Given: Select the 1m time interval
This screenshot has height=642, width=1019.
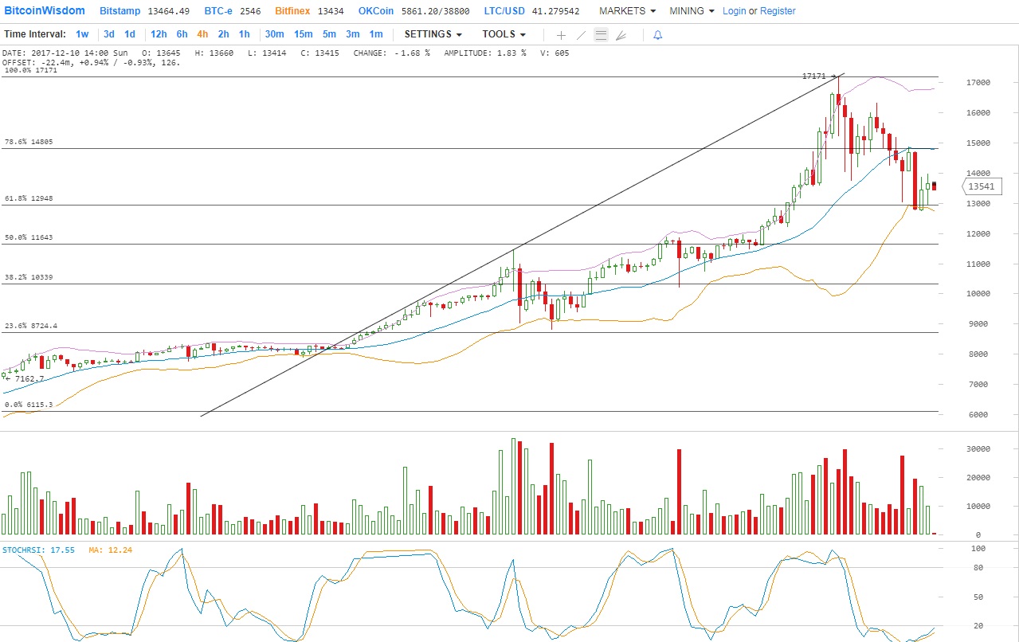Looking at the screenshot, I should [x=376, y=34].
